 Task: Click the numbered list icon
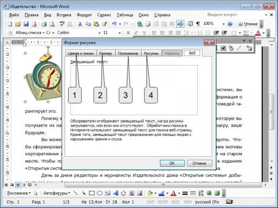tap(200, 33)
